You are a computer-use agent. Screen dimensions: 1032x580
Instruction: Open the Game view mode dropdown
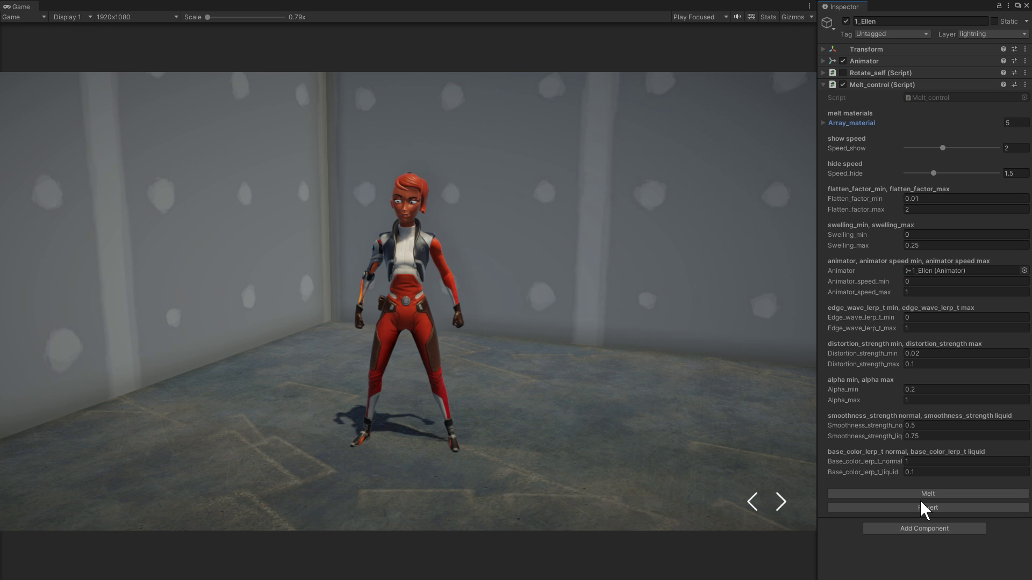click(24, 17)
